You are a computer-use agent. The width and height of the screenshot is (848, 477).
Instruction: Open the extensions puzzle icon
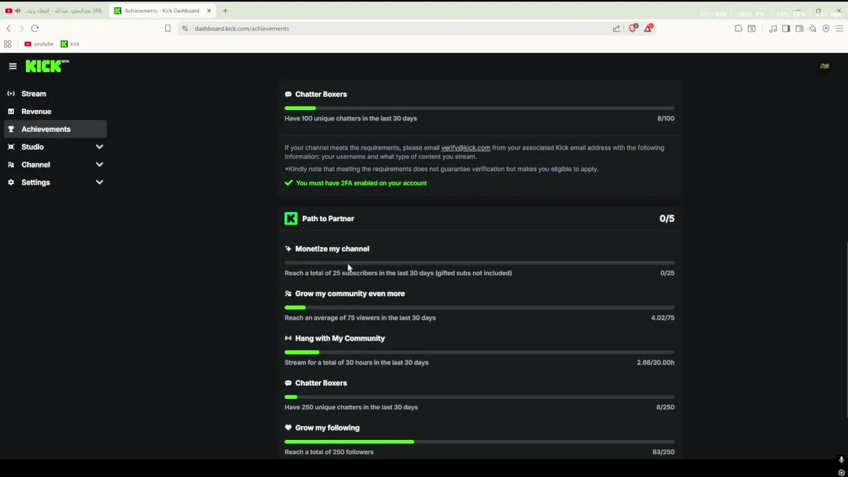click(x=739, y=28)
